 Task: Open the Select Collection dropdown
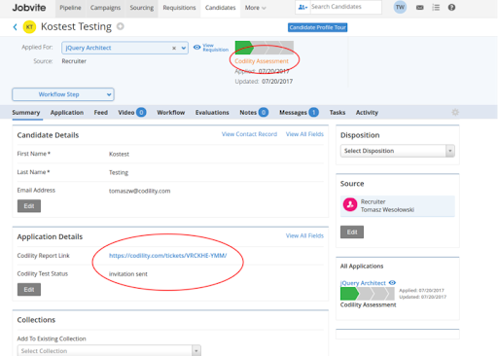click(109, 350)
